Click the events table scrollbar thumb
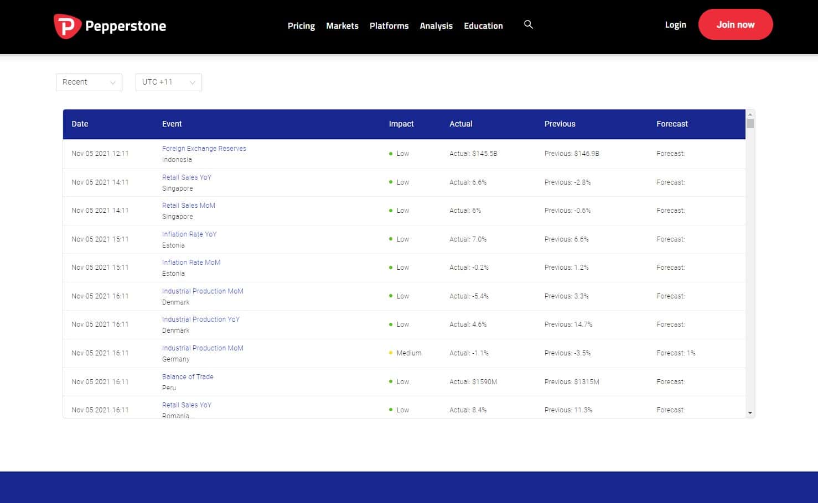 click(x=750, y=123)
